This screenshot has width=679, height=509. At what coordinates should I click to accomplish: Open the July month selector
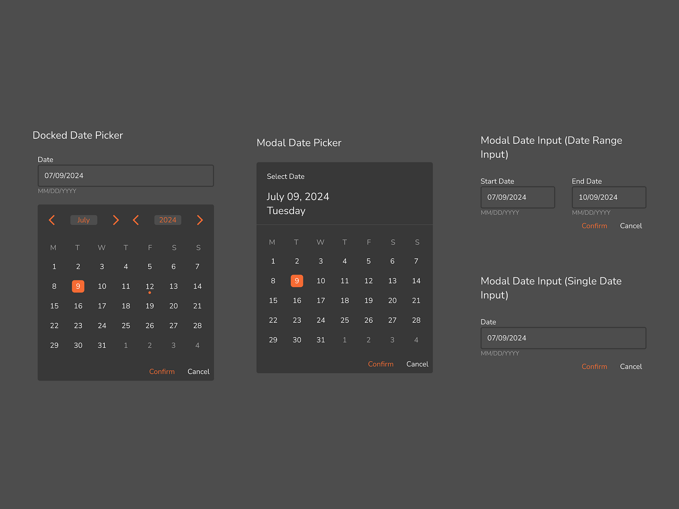[x=84, y=220]
